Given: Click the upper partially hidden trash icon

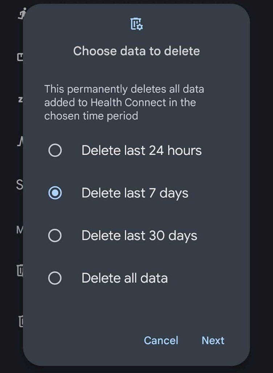Looking at the screenshot, I should pos(20,270).
